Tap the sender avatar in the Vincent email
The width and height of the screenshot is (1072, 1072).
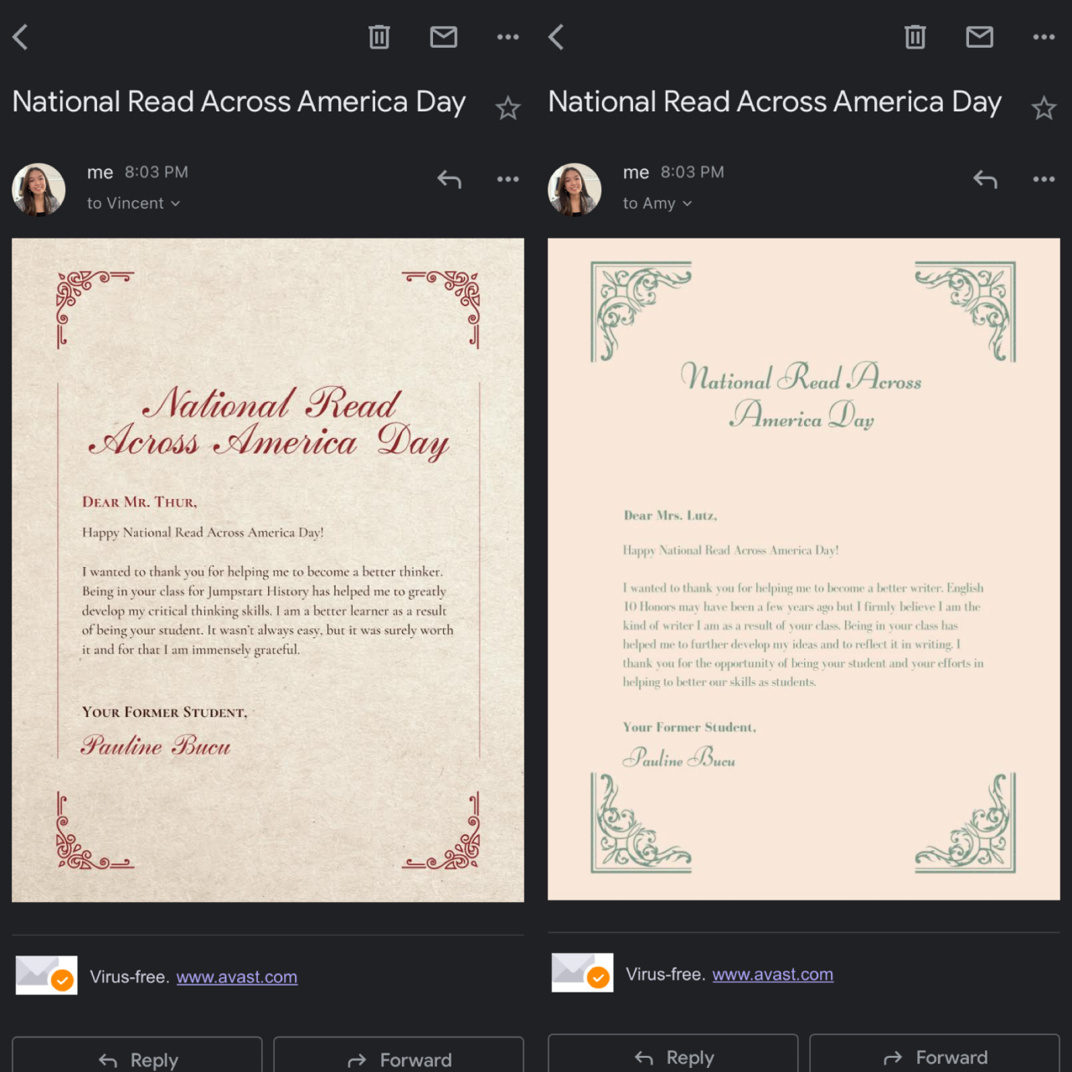click(39, 189)
